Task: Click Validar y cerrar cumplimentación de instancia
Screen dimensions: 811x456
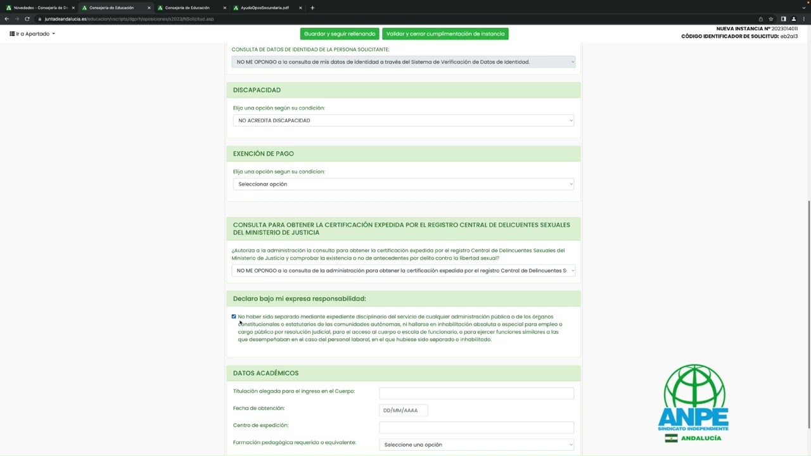Action: (x=445, y=34)
